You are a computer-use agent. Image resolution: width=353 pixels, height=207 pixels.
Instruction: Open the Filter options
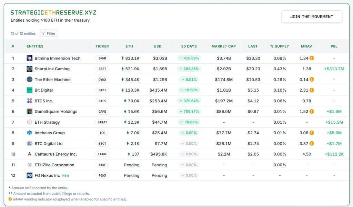pyautogui.click(x=49, y=33)
